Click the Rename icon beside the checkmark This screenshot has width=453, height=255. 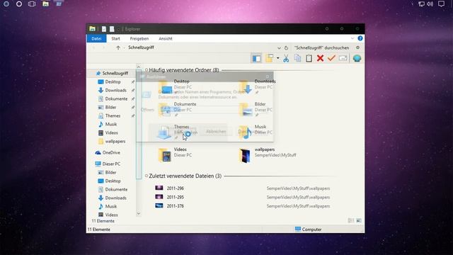(x=343, y=58)
